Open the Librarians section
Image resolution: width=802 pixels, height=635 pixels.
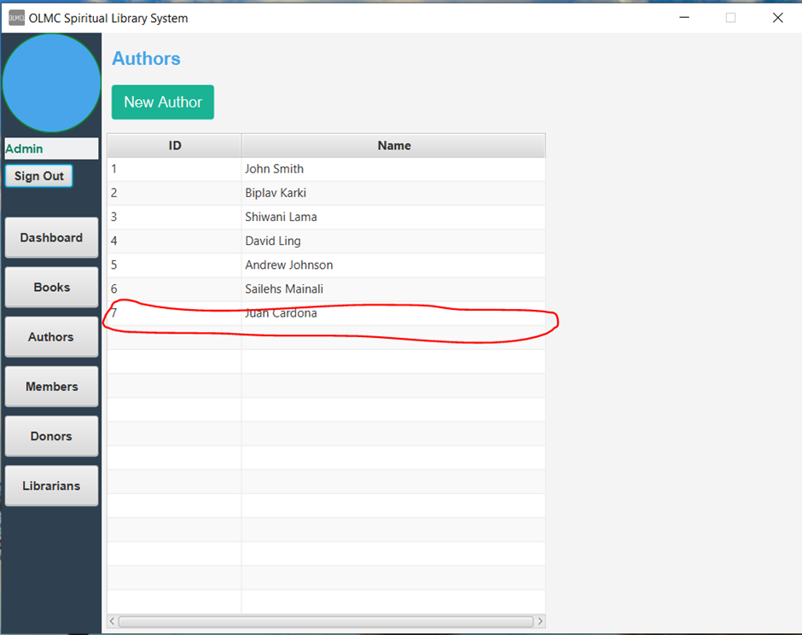(51, 485)
